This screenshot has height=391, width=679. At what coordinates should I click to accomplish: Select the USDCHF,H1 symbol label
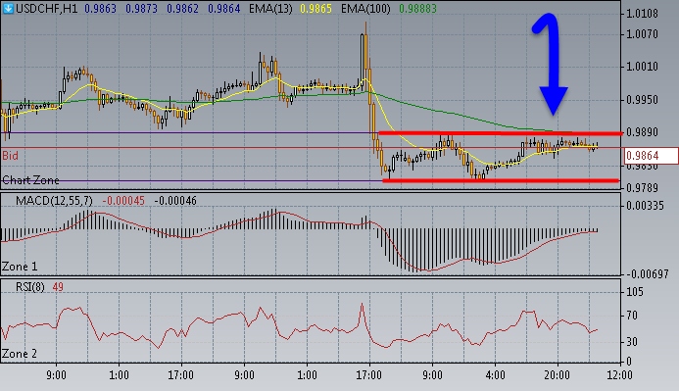coord(47,8)
